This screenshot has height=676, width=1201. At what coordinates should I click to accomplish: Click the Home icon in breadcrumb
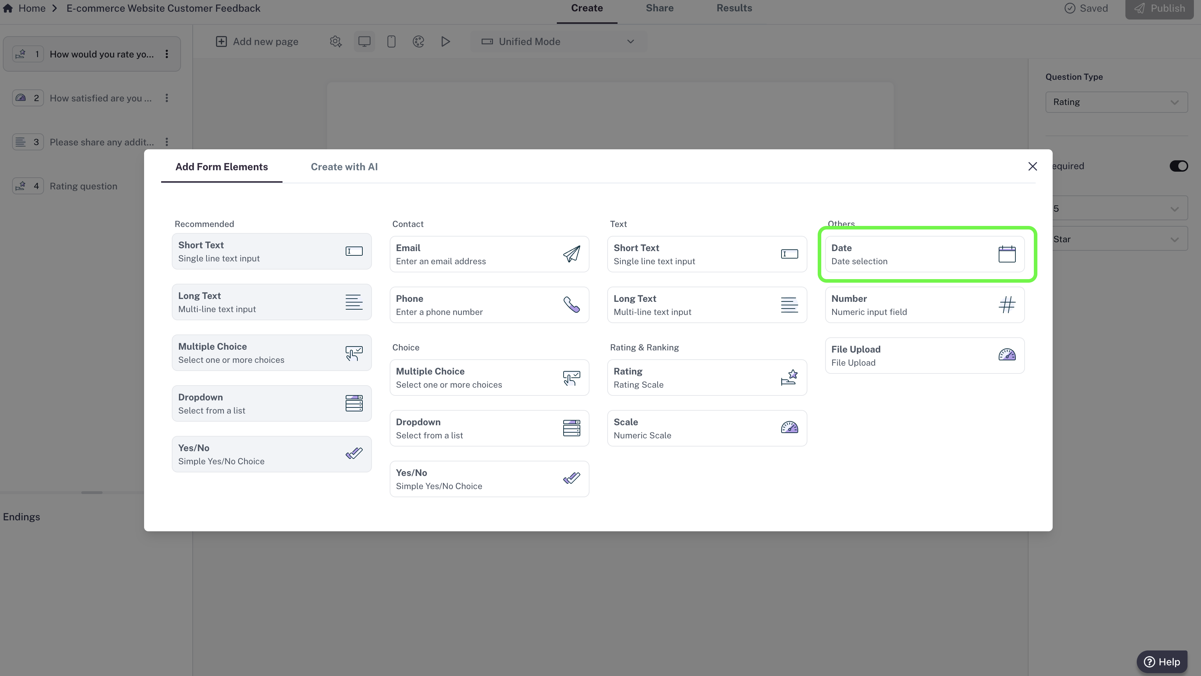click(8, 9)
